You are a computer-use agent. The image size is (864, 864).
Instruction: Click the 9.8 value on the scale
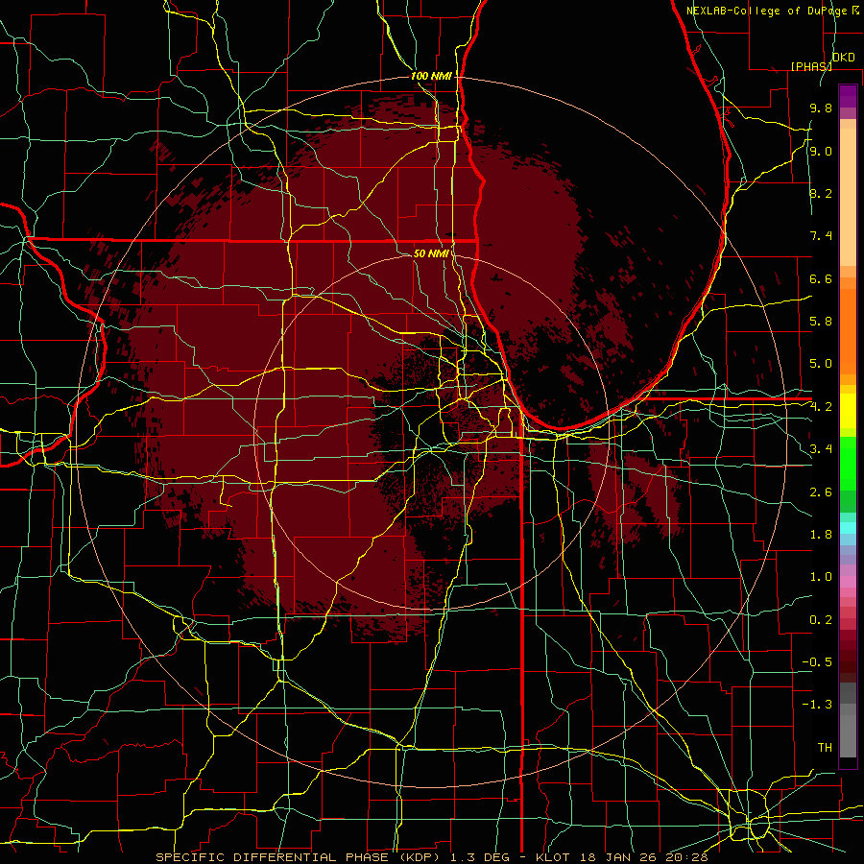821,108
